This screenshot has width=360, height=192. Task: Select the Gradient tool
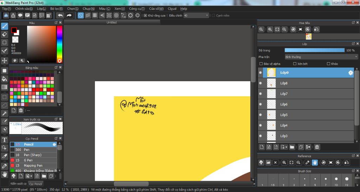pyautogui.click(x=4, y=87)
